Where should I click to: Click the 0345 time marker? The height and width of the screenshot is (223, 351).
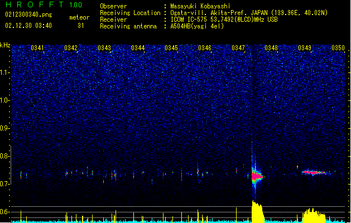tap(171, 48)
